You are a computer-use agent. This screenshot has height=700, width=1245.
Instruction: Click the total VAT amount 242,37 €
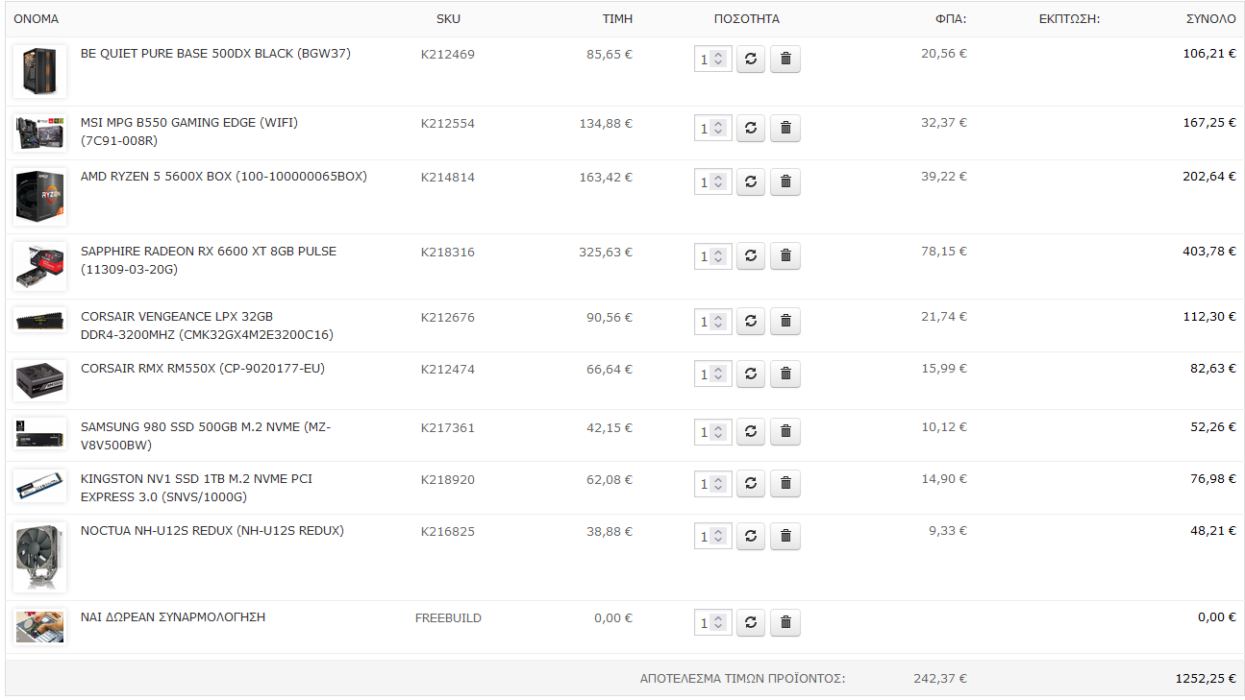[x=940, y=678]
